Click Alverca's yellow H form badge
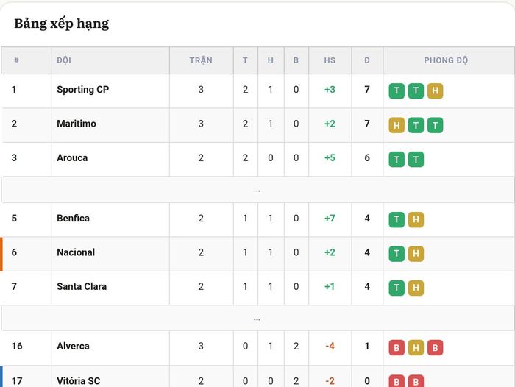Screen dimensions: 515x387 416,347
